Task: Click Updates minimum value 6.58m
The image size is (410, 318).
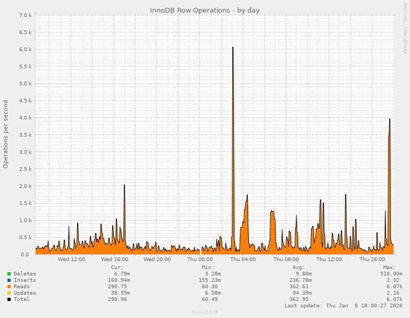Action: 213,293
